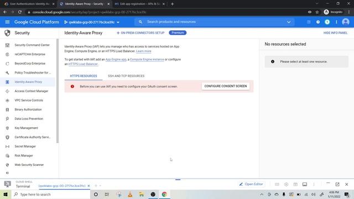The image size is (354, 199).
Task: Expand the search bar dropdown arrow
Action: pyautogui.click(x=289, y=22)
